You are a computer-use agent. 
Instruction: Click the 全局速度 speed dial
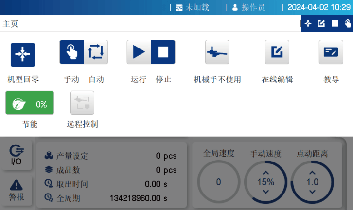(x=219, y=182)
